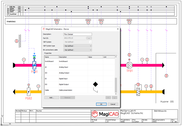
Task: Click the Cable presentation line symbol
Action: [95, 90]
